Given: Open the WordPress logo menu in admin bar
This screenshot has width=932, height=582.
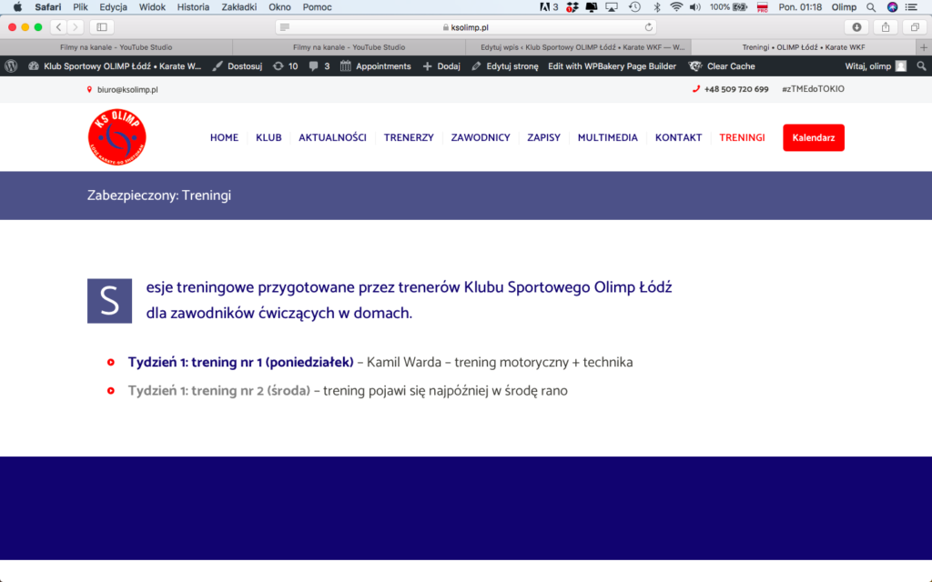Looking at the screenshot, I should click(x=11, y=65).
